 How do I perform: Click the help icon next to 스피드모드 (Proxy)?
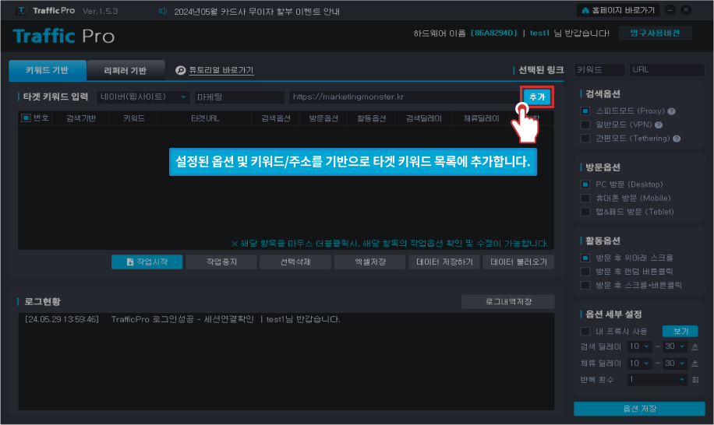671,111
